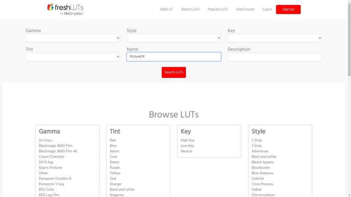Browse Adventure style LUTs

pyautogui.click(x=260, y=151)
